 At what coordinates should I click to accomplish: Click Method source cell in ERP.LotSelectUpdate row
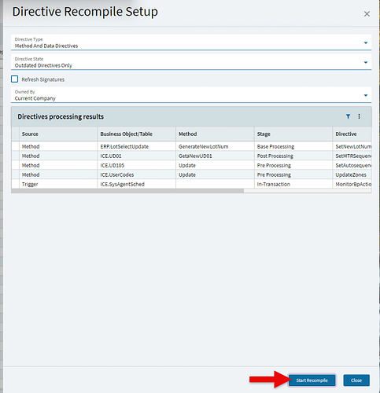[x=58, y=146]
